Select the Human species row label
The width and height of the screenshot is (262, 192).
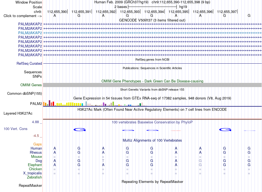click(x=36, y=148)
